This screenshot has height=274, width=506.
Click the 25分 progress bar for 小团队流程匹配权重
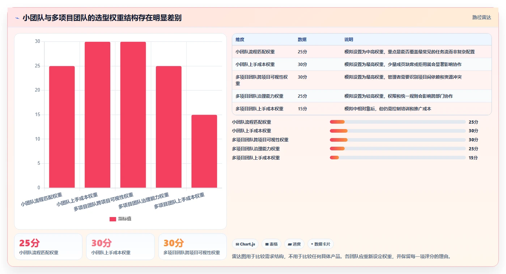click(x=397, y=122)
